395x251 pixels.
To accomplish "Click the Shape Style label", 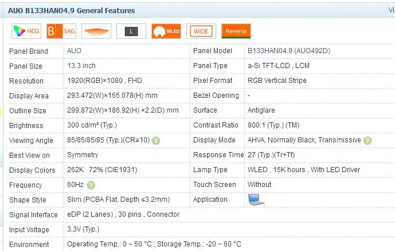I will 28,200.
